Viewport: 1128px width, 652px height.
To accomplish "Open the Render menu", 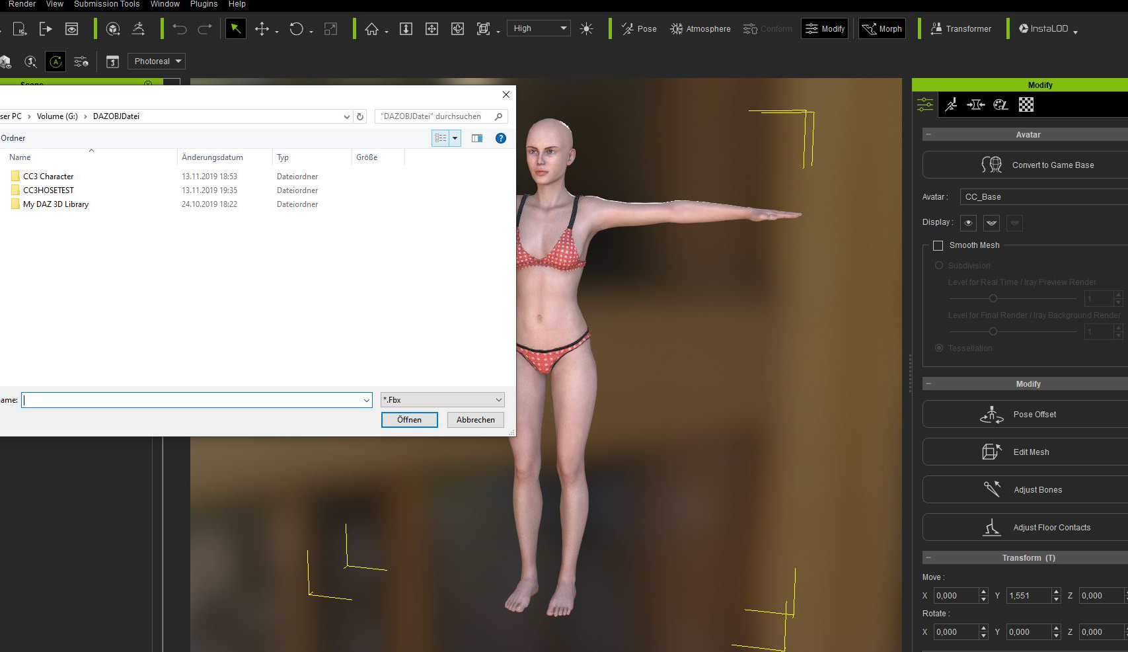I will tap(22, 4).
